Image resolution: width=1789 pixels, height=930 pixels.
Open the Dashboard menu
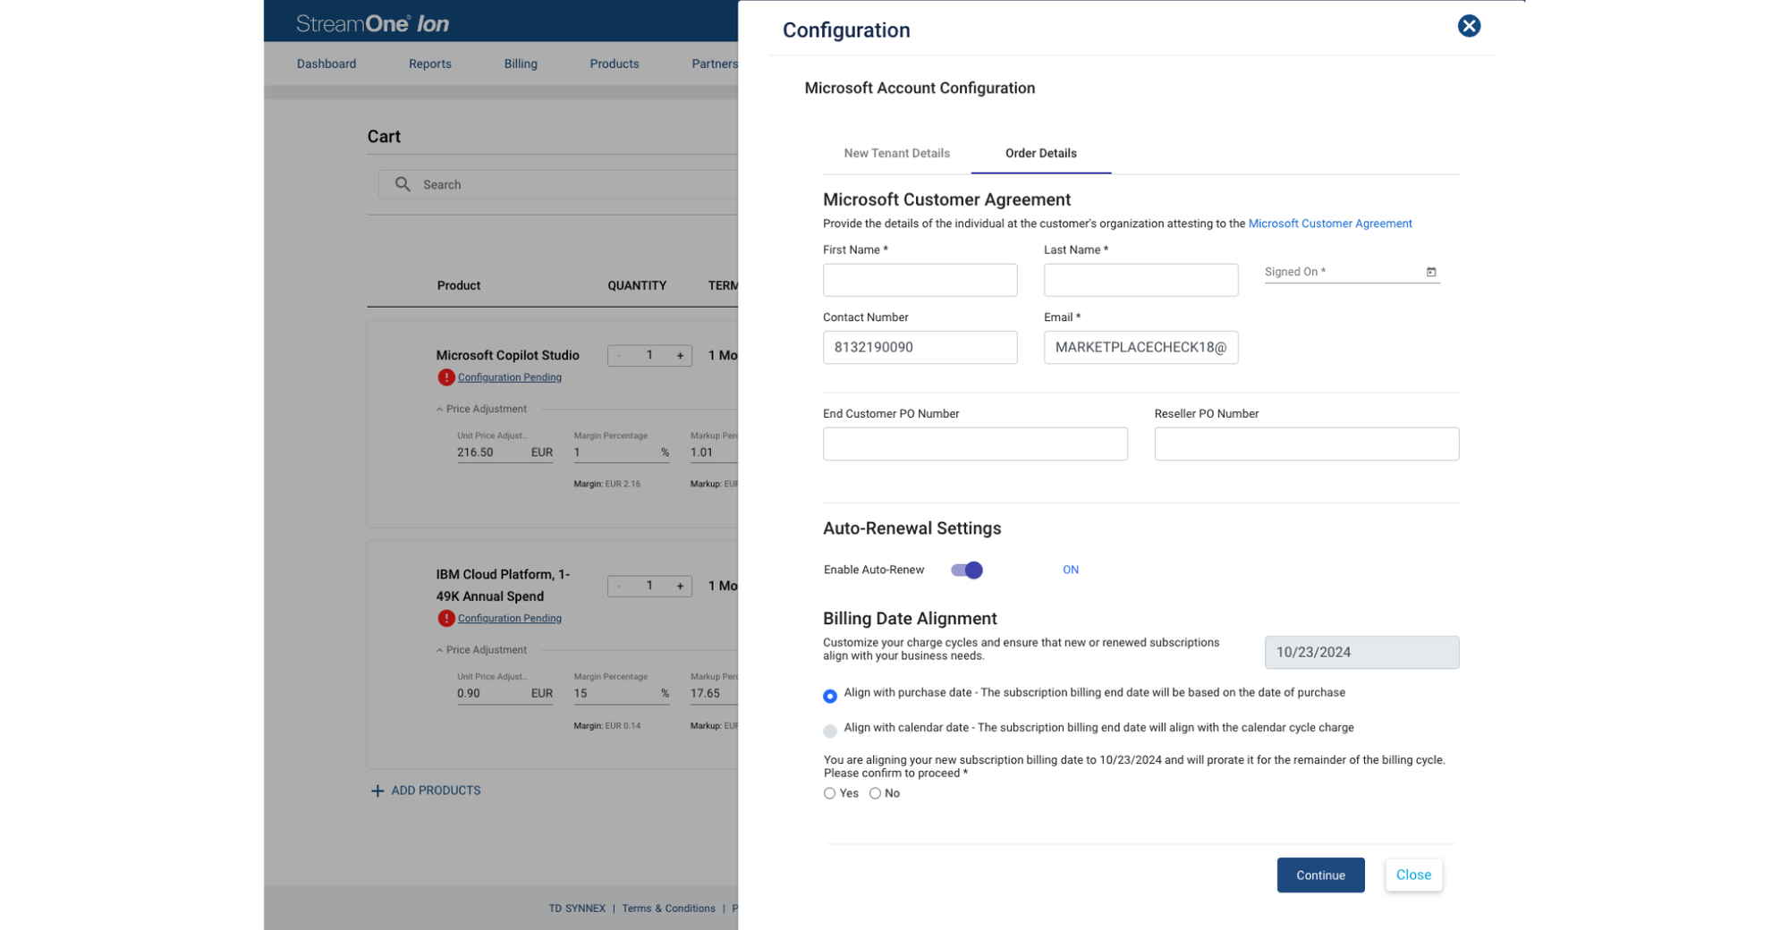(326, 63)
